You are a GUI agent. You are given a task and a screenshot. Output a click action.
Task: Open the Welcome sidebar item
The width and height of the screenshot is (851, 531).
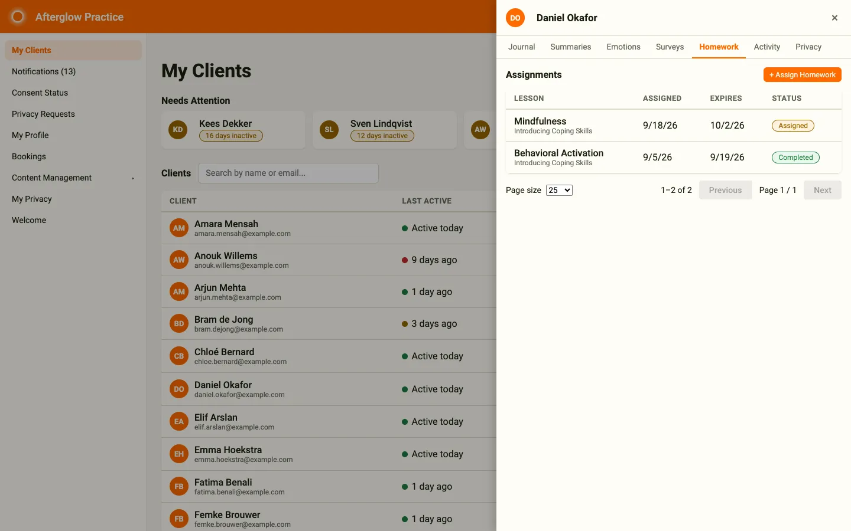click(x=73, y=220)
